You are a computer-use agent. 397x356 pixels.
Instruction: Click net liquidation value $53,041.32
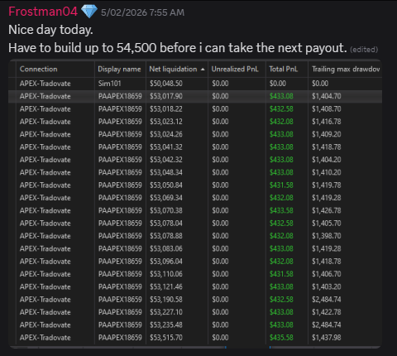point(166,147)
